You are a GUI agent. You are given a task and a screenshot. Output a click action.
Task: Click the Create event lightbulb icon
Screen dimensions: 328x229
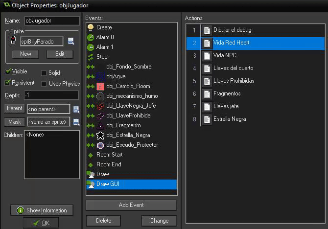[x=91, y=27]
